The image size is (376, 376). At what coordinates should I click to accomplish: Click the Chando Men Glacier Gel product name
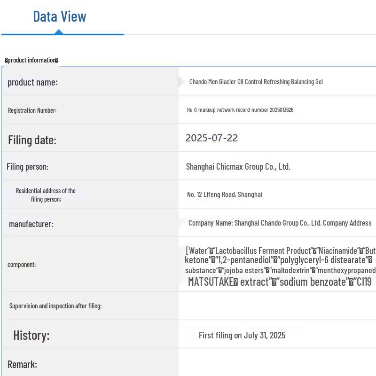pyautogui.click(x=256, y=82)
